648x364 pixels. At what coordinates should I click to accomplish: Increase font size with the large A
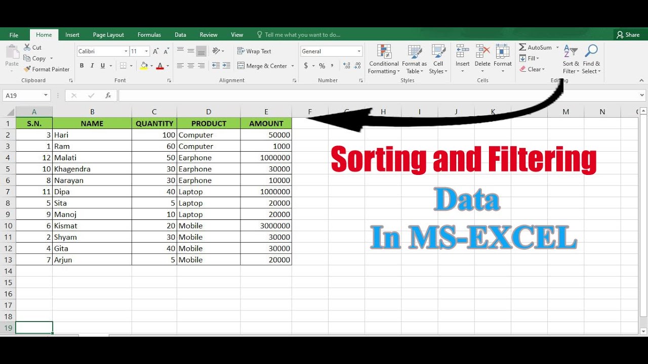point(156,51)
